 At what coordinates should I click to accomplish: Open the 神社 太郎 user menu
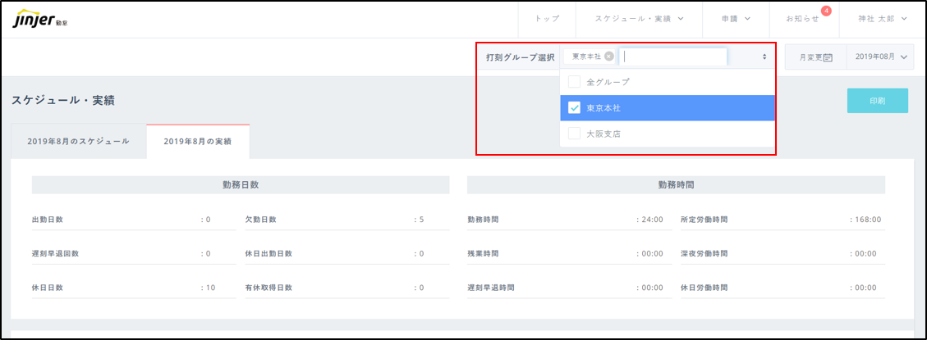pyautogui.click(x=880, y=19)
